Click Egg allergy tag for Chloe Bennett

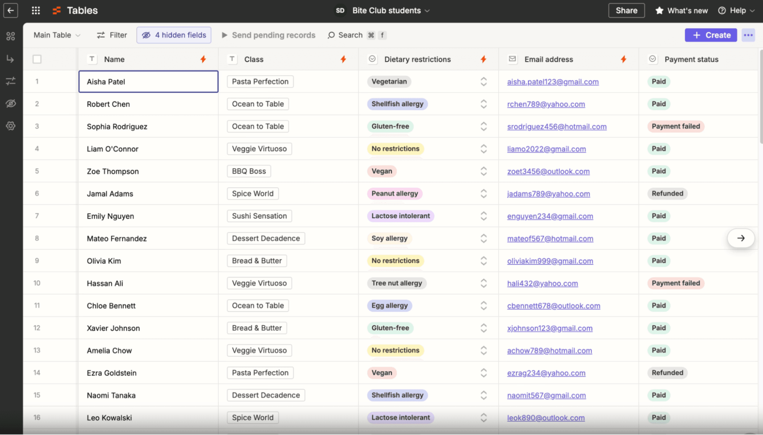tap(389, 306)
